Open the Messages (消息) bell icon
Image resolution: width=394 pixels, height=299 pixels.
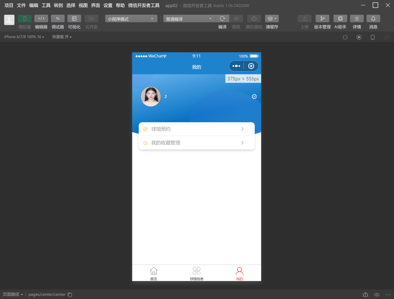coord(373,19)
